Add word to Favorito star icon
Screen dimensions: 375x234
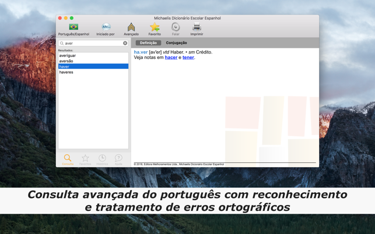155,27
